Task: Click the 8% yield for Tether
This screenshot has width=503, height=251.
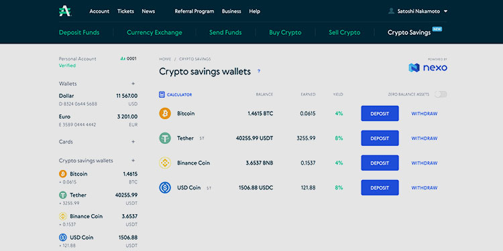Action: pos(339,138)
